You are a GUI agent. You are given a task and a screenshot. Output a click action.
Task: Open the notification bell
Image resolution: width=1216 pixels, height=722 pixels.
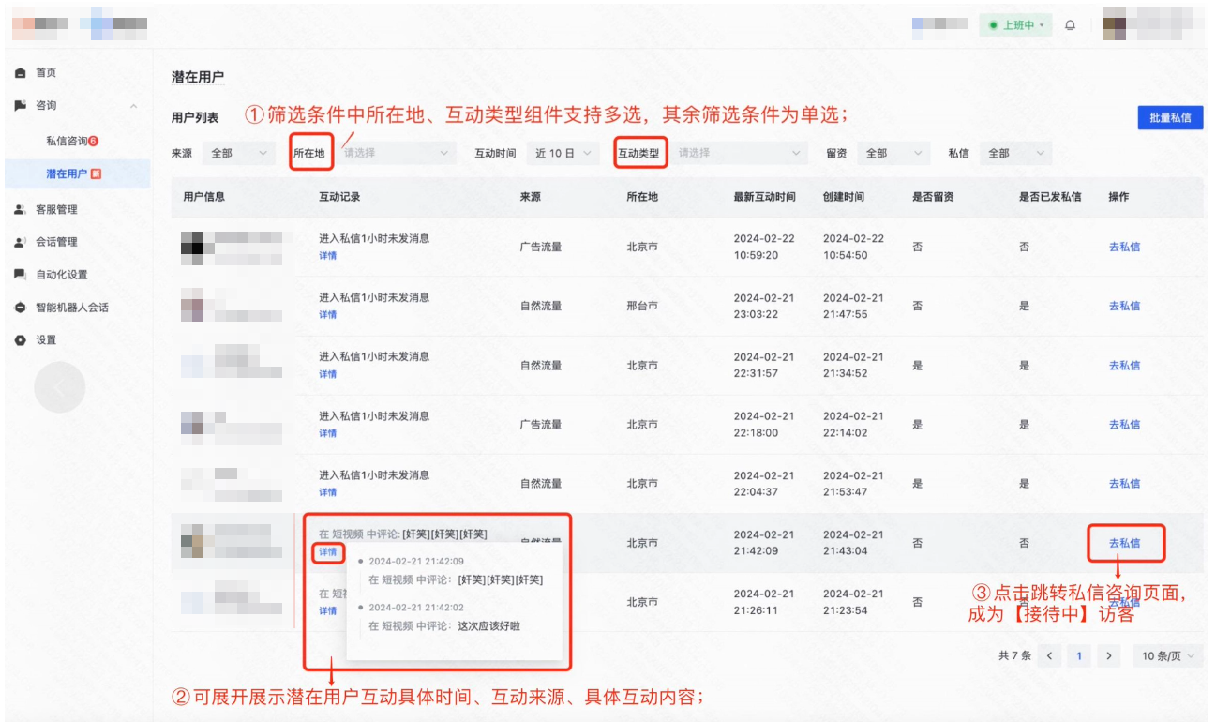click(x=1070, y=25)
